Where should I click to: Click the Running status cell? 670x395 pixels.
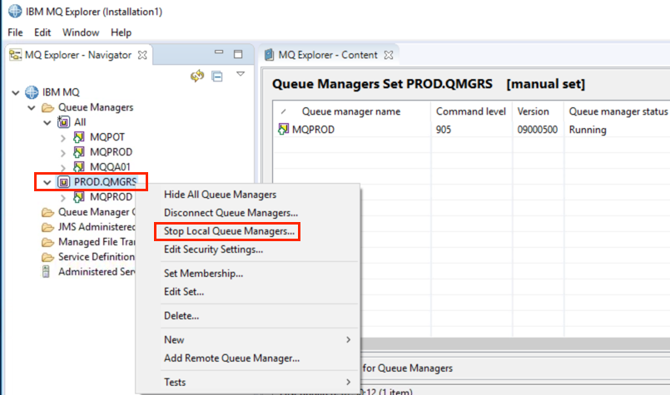coord(588,130)
